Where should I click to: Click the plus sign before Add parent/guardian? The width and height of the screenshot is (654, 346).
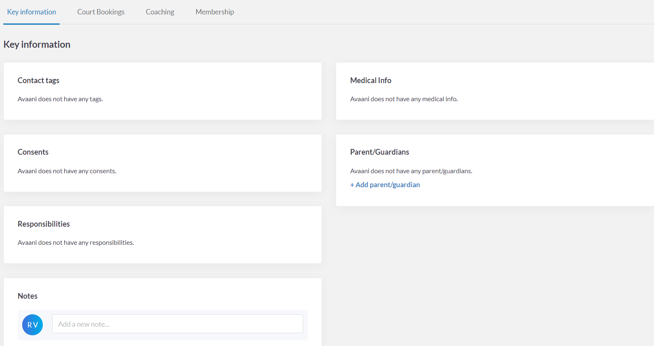[352, 185]
